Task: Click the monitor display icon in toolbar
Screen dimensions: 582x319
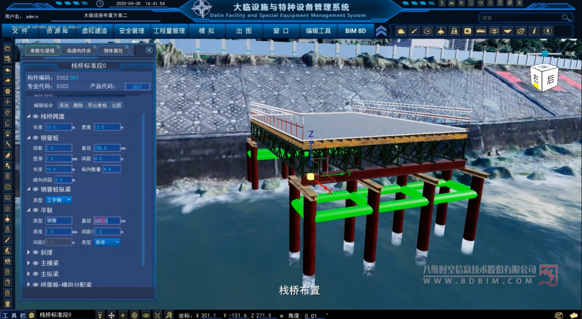Action: point(494,31)
